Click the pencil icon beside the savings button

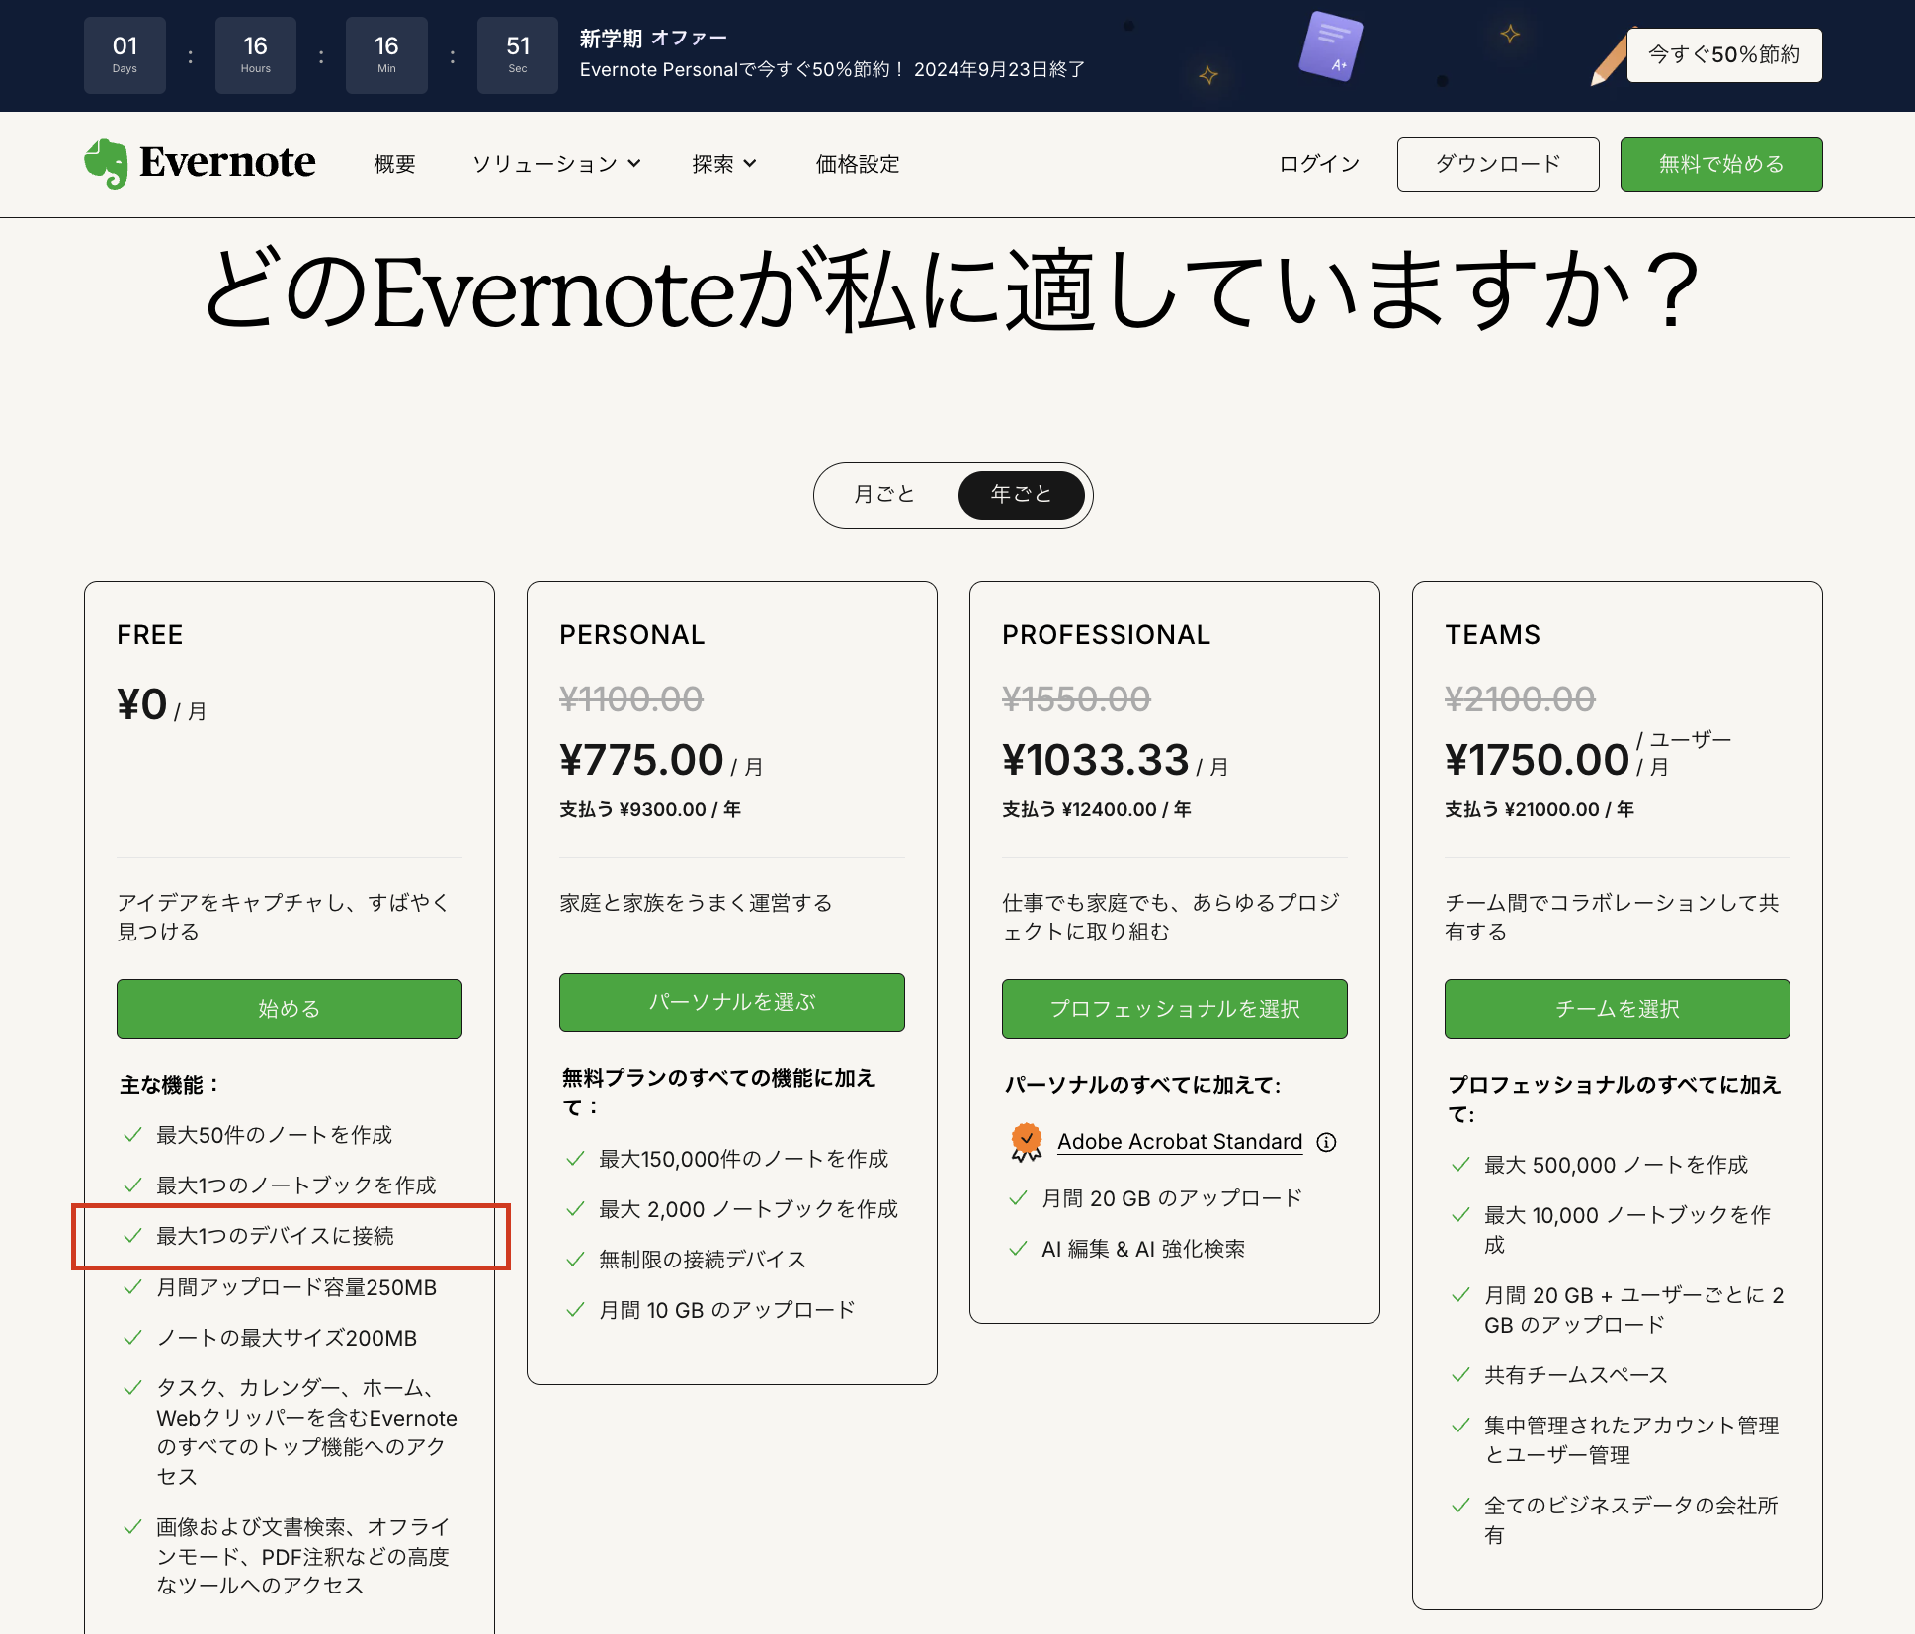pyautogui.click(x=1606, y=55)
